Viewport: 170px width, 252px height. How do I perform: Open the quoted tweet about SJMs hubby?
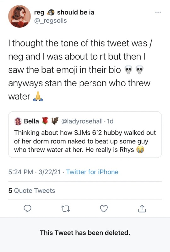pos(85,135)
